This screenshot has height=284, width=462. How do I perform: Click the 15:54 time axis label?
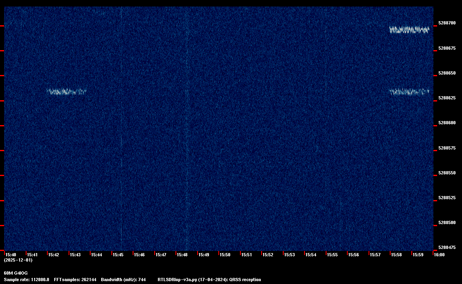point(311,255)
